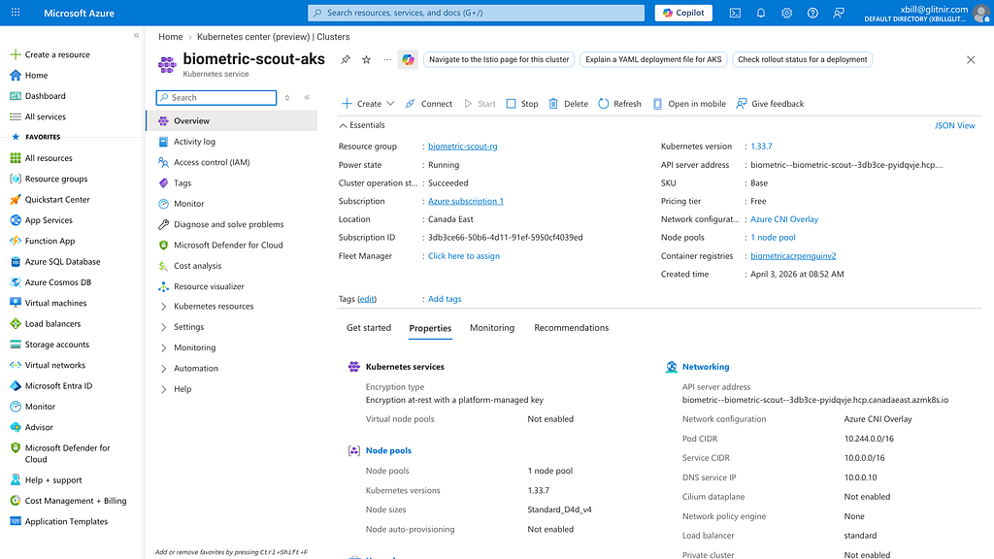The image size is (994, 559).
Task: Open the Azure subscription 1 link
Action: [x=466, y=201]
